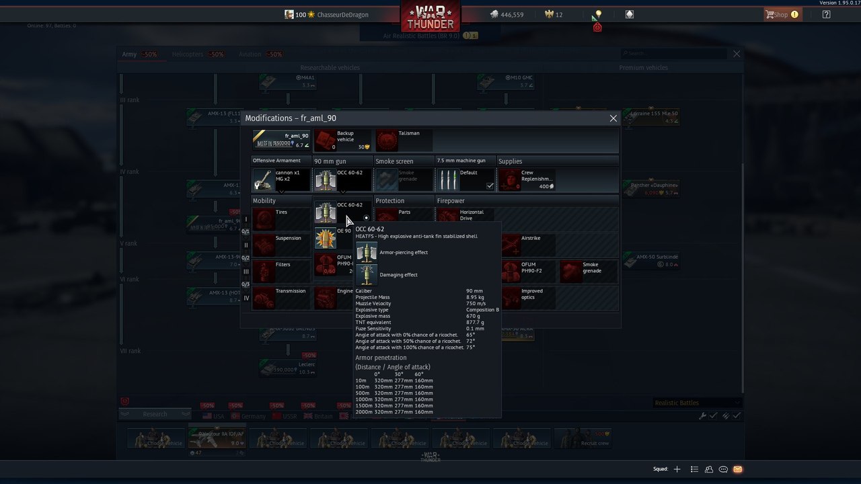
Task: Select the Transmission modification
Action: [281, 298]
